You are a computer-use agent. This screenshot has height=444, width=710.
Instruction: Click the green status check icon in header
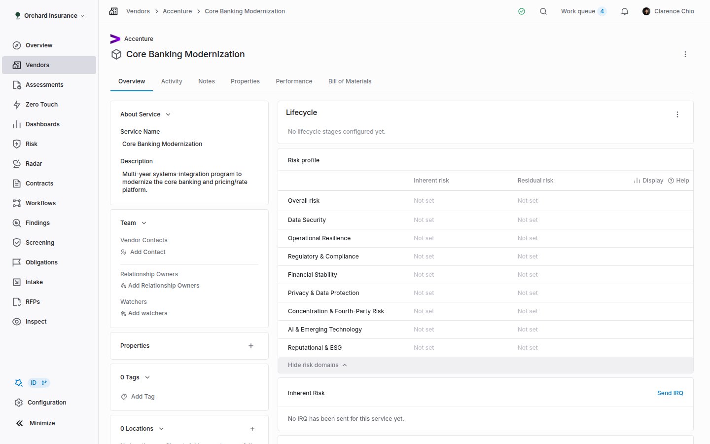[x=522, y=11]
